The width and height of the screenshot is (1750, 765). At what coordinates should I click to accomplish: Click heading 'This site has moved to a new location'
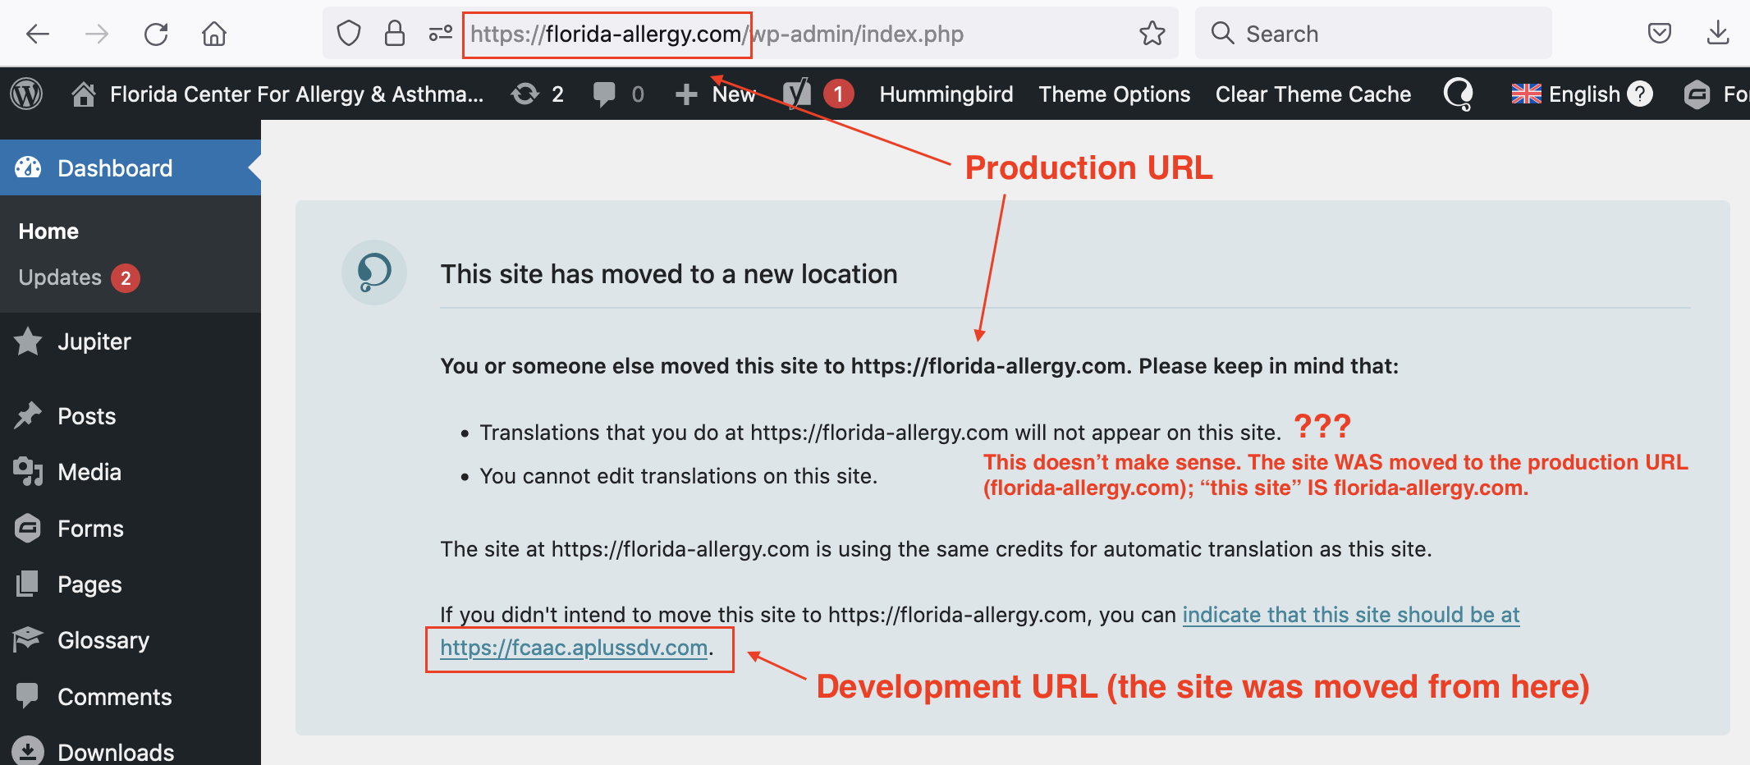click(x=669, y=274)
